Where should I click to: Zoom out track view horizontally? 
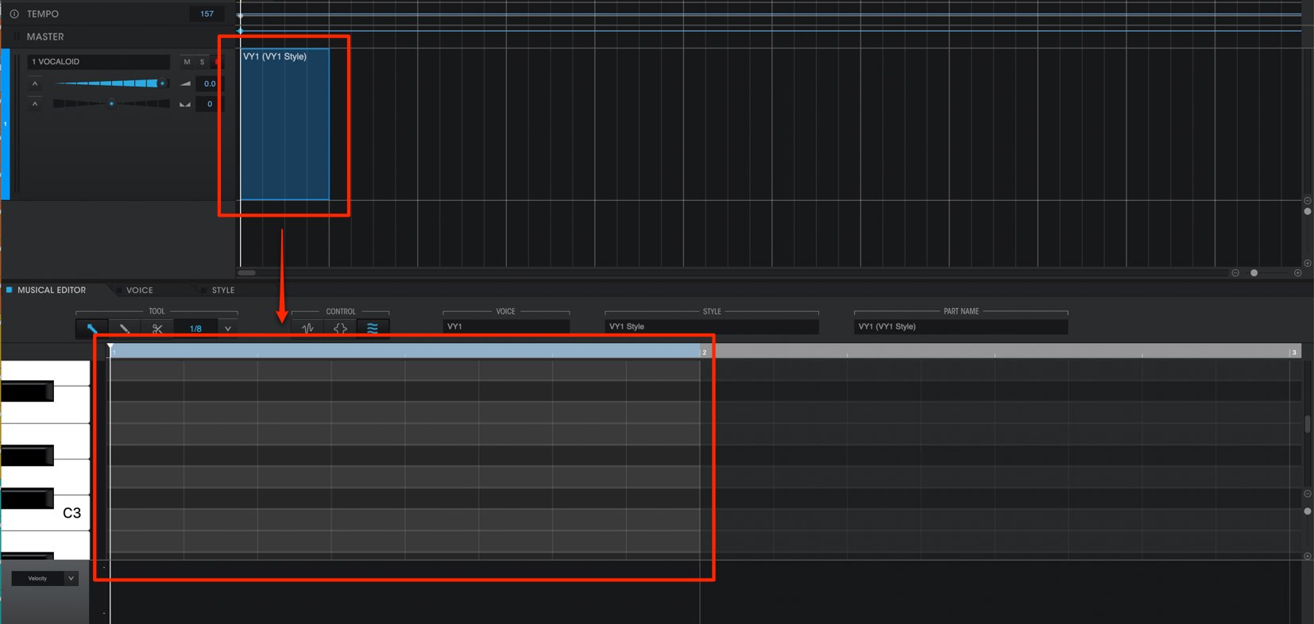pyautogui.click(x=1235, y=272)
